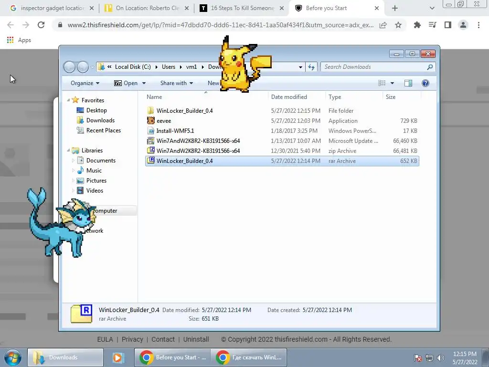Open the address bar history dropdown arrow
The width and height of the screenshot is (489, 367).
pyautogui.click(x=300, y=67)
